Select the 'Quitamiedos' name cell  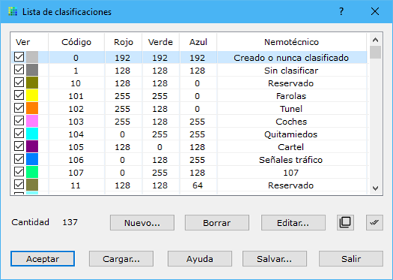tap(291, 134)
